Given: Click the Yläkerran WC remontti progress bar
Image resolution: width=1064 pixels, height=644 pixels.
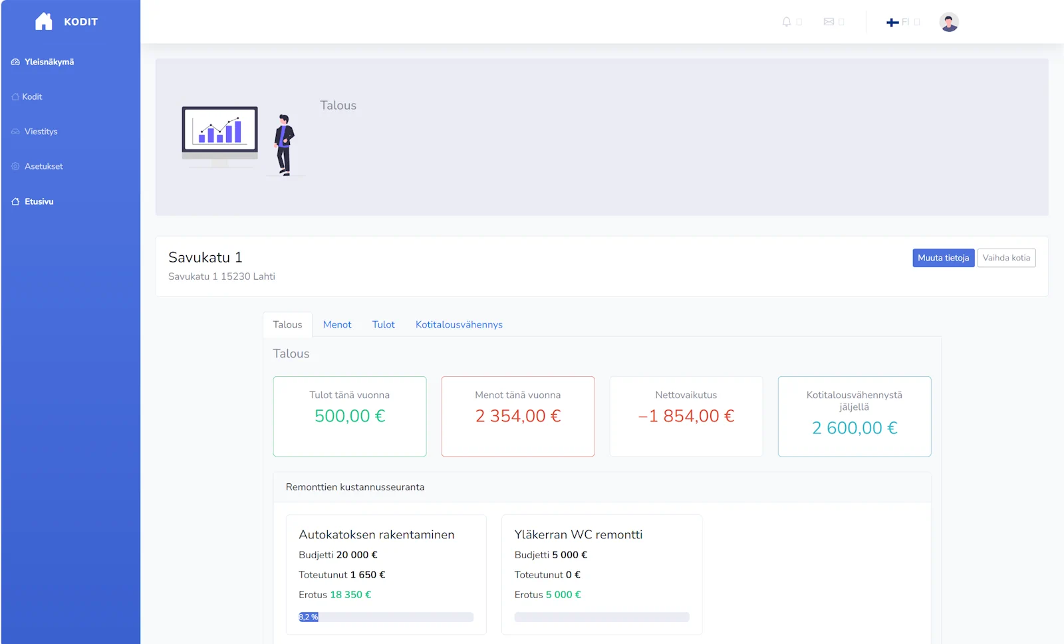Looking at the screenshot, I should click(602, 617).
